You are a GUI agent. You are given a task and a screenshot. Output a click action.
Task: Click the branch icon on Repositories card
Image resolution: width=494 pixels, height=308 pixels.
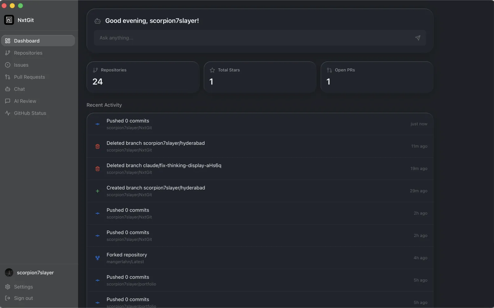pyautogui.click(x=95, y=70)
